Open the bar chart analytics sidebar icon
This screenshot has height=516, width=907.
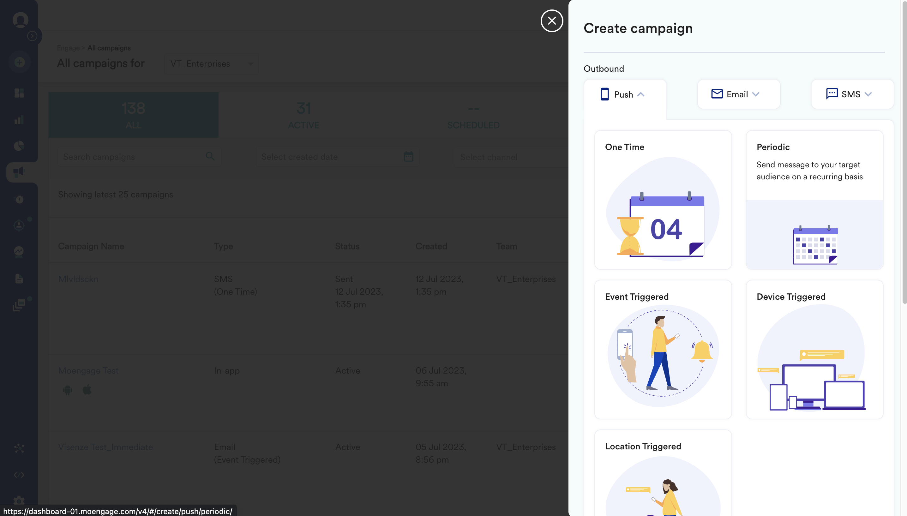pos(19,120)
